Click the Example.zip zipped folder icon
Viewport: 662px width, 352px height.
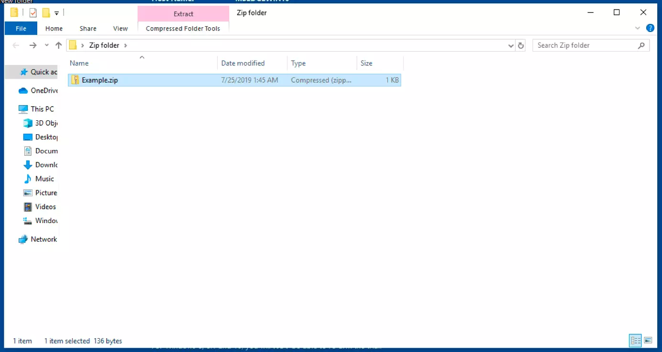(75, 80)
